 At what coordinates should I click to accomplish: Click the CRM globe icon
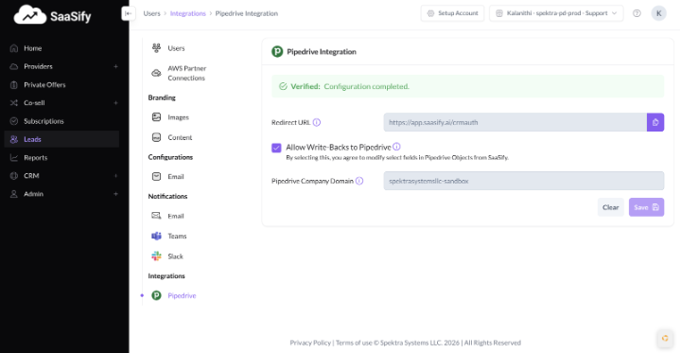click(x=14, y=176)
